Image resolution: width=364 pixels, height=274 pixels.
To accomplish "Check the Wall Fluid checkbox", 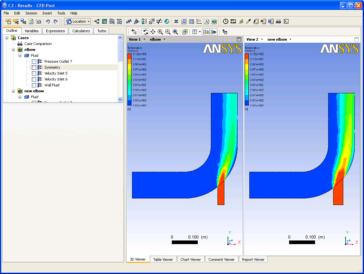I will [34, 85].
